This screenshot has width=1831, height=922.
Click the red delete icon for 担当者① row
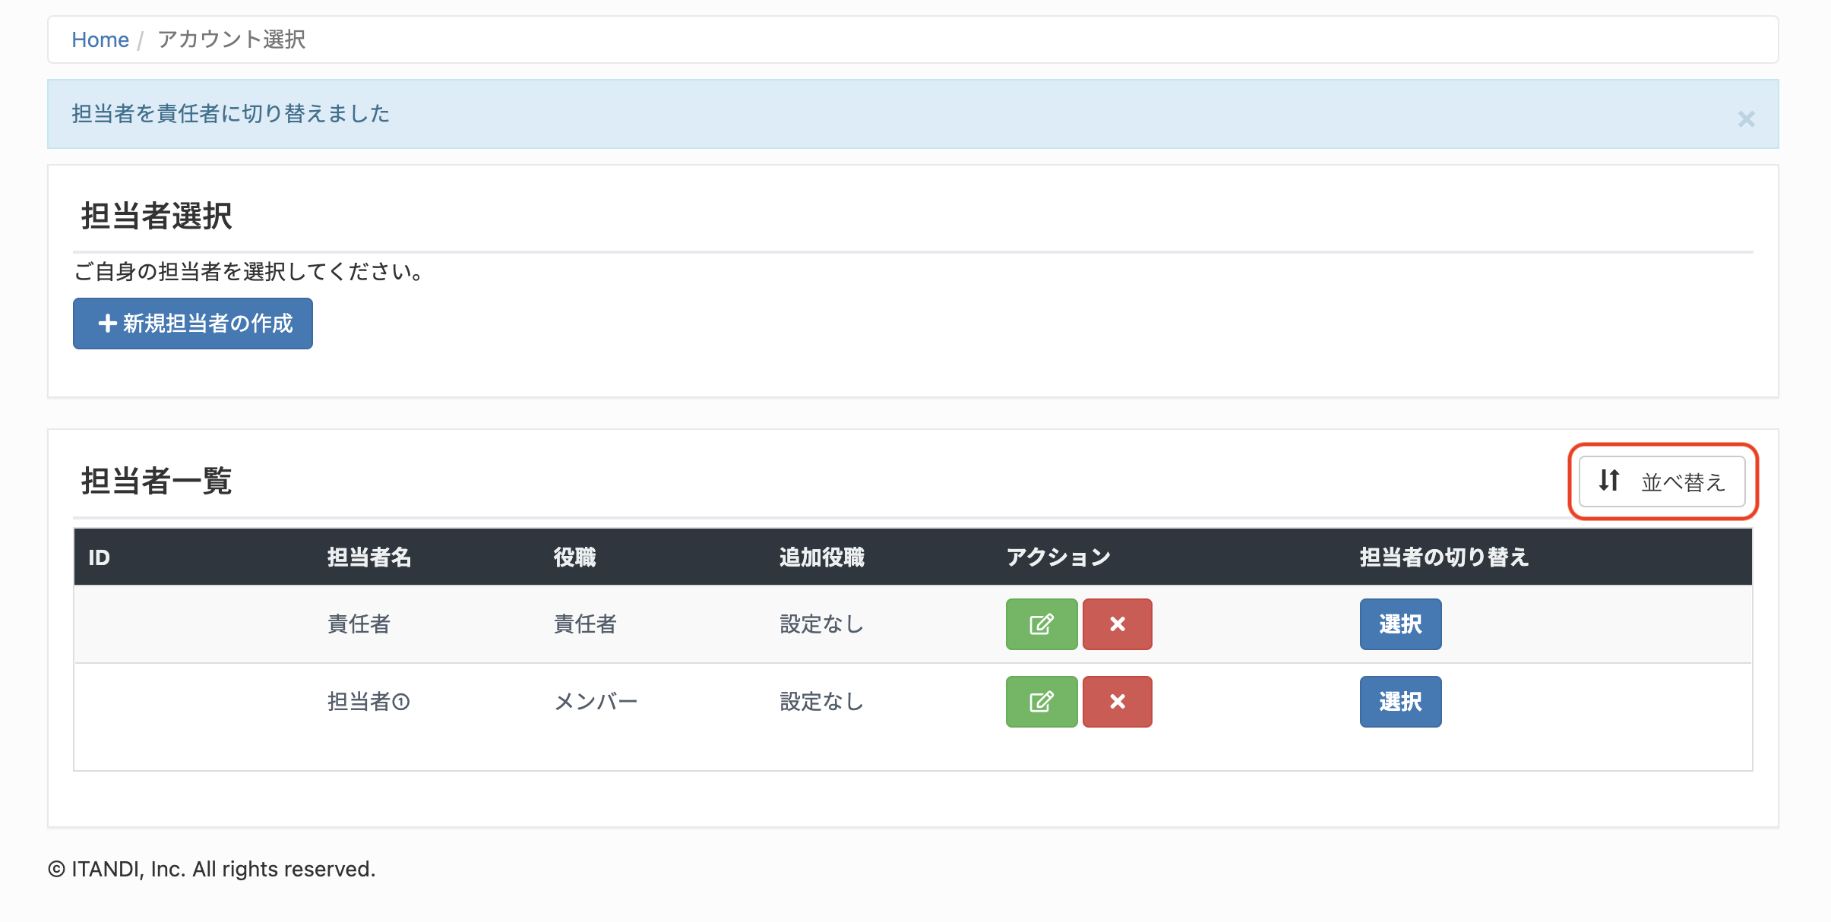1117,702
